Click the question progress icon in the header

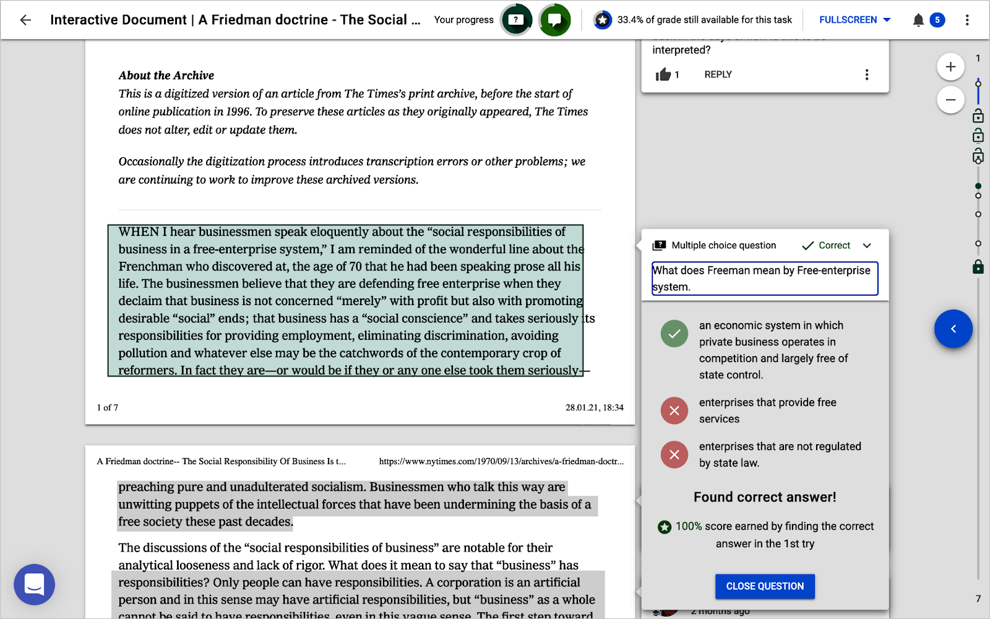pos(515,19)
